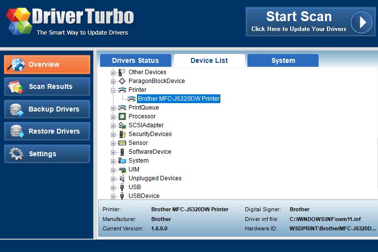Select the SecurityDevices label
This screenshot has width=378, height=252.
point(150,134)
